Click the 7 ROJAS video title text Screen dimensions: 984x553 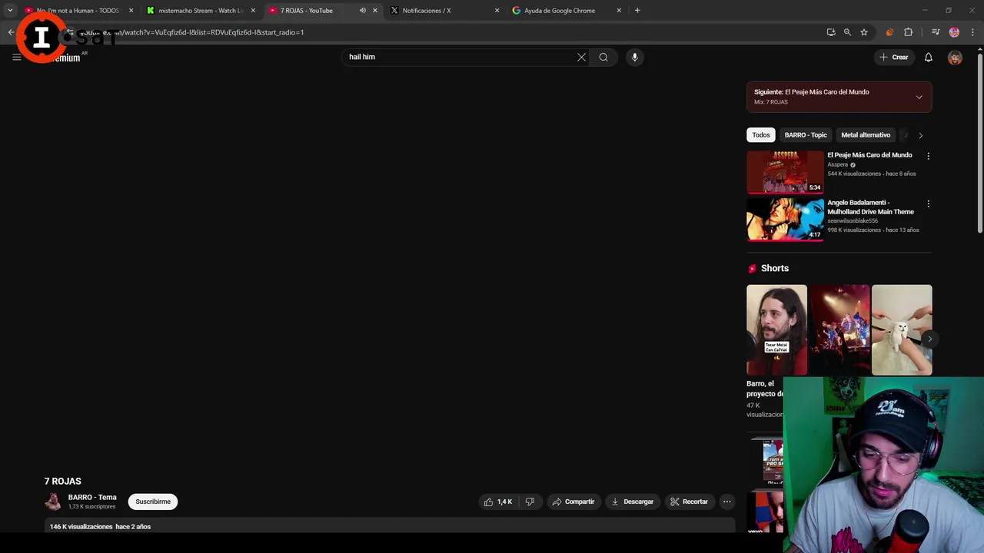point(62,481)
